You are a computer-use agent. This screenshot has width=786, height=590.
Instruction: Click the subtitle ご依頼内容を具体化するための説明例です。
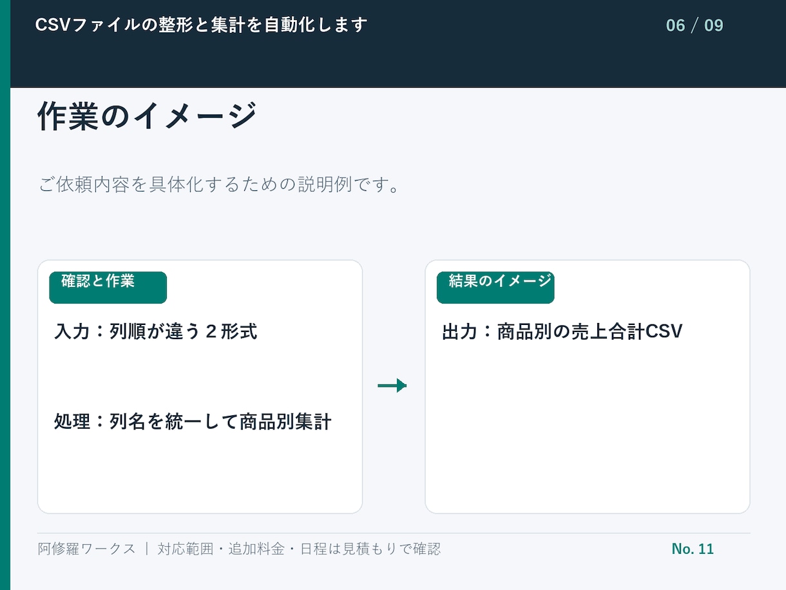tap(220, 184)
